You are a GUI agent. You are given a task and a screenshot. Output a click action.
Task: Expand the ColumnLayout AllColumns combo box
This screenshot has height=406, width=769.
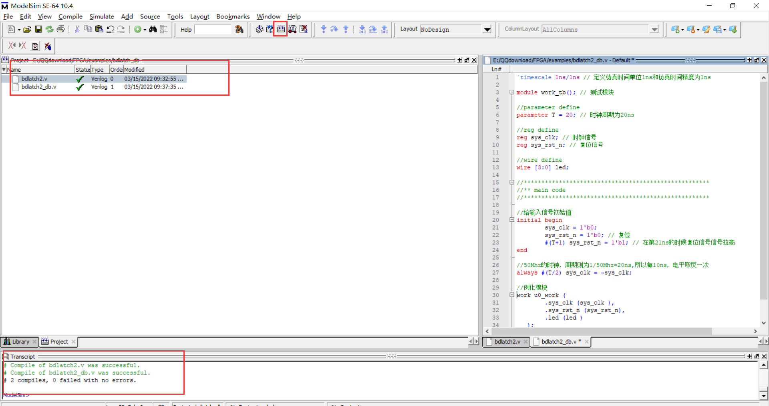tap(654, 29)
